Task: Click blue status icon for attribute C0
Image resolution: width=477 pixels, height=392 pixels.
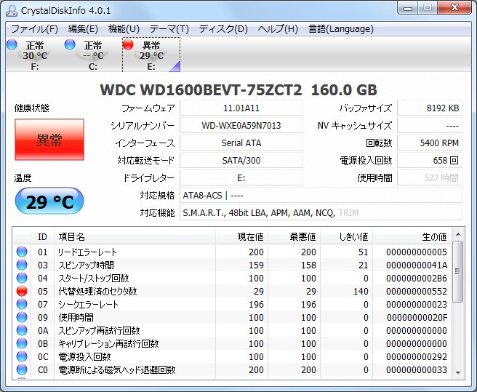Action: coord(22,370)
